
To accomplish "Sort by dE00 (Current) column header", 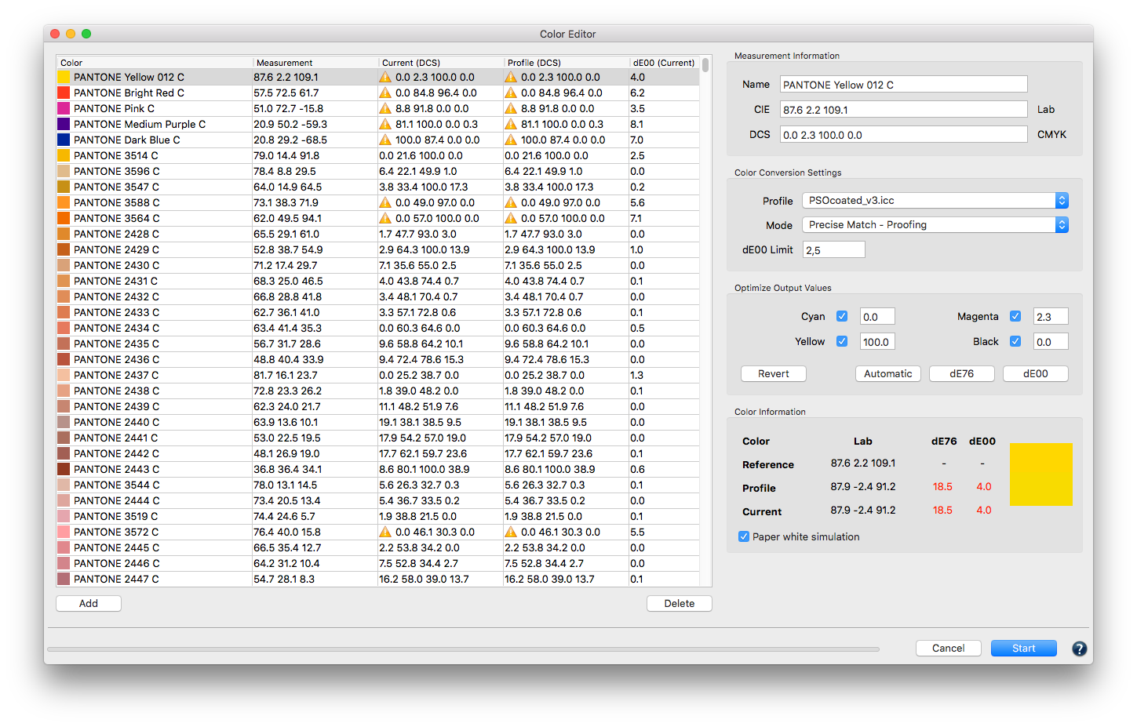I will [x=664, y=63].
